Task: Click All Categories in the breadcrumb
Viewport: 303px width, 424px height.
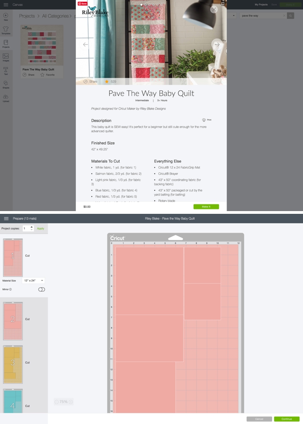Action: click(x=55, y=16)
